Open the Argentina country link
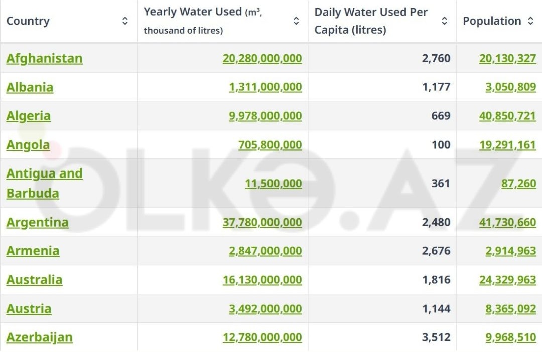 click(37, 222)
